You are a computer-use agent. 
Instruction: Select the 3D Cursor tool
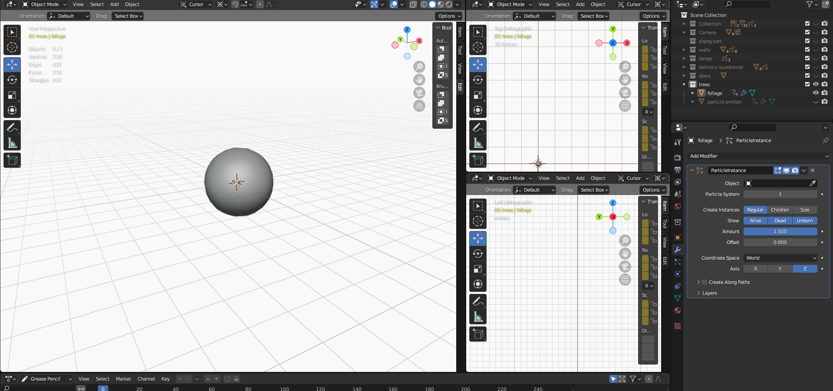click(x=12, y=47)
